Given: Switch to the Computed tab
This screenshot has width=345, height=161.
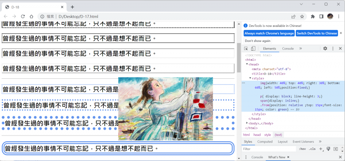Looking at the screenshot, I should (265, 142).
